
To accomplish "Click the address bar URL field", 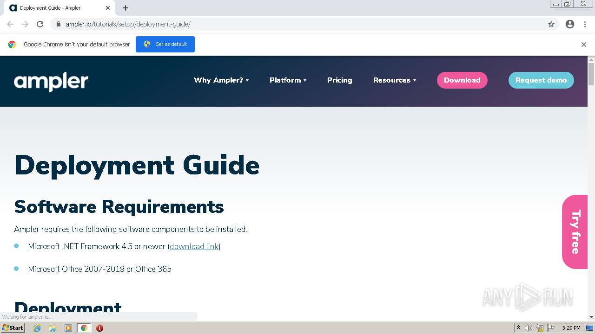I will tap(297, 24).
